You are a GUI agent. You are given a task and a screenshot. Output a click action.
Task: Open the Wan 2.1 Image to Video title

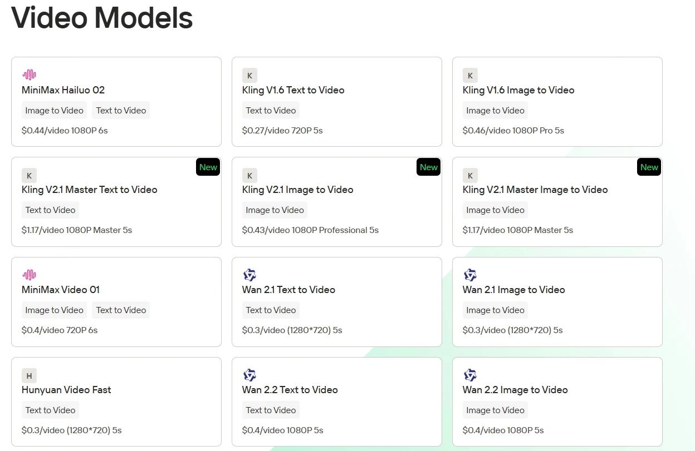pos(513,290)
